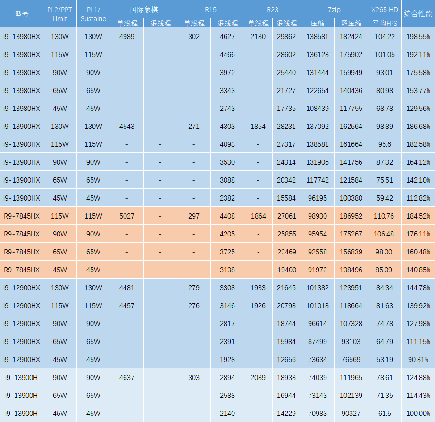Click the 98.00 average FPS cell
Viewport: 435px width, 422px height.
385,252
